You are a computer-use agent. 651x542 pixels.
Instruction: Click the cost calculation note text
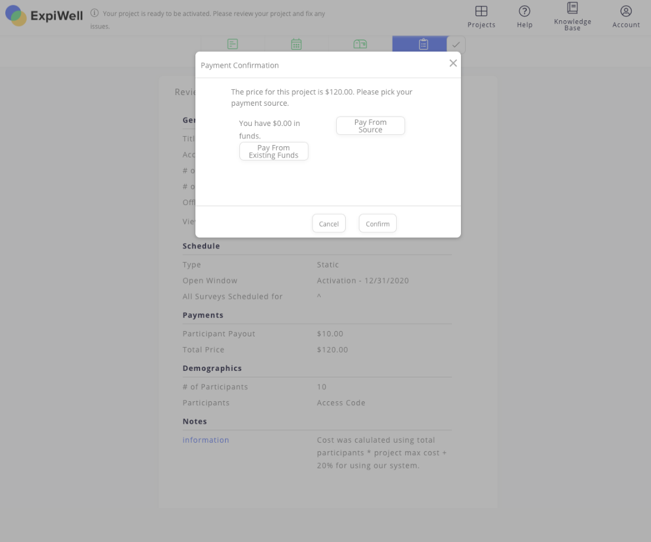click(382, 453)
